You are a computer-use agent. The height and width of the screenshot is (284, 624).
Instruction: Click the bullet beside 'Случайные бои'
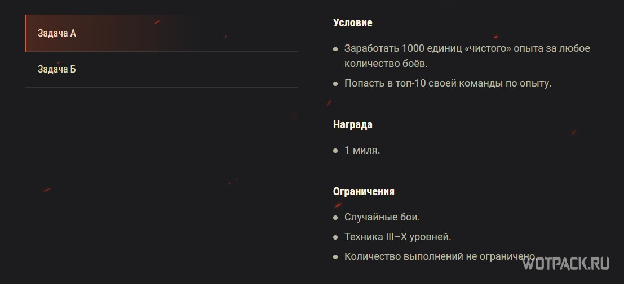(335, 218)
